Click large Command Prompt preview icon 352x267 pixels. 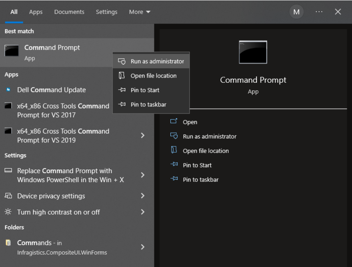pyautogui.click(x=253, y=52)
